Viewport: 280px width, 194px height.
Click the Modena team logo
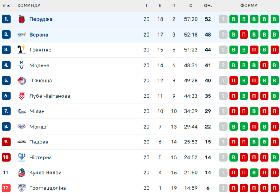click(22, 65)
